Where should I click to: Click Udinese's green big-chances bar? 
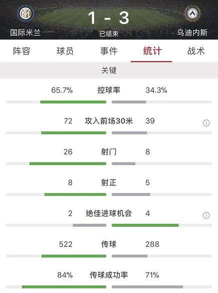click(145, 225)
